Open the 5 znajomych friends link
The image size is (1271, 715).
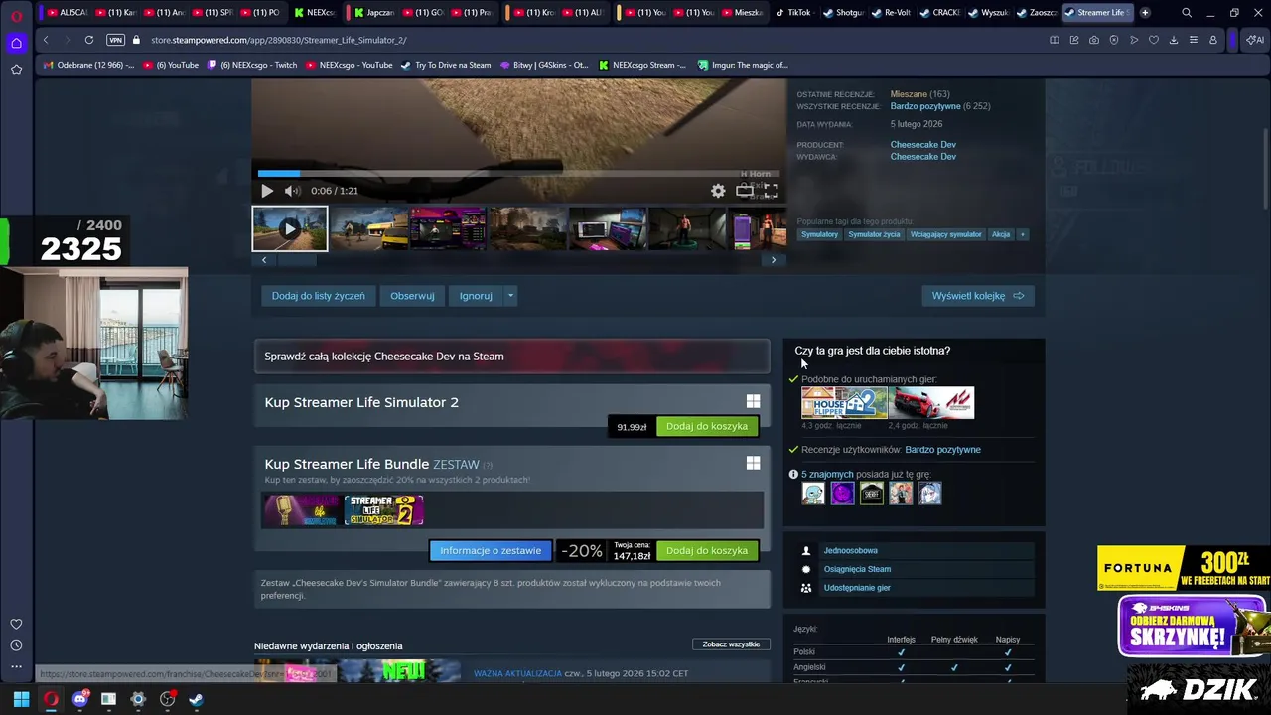tap(827, 475)
